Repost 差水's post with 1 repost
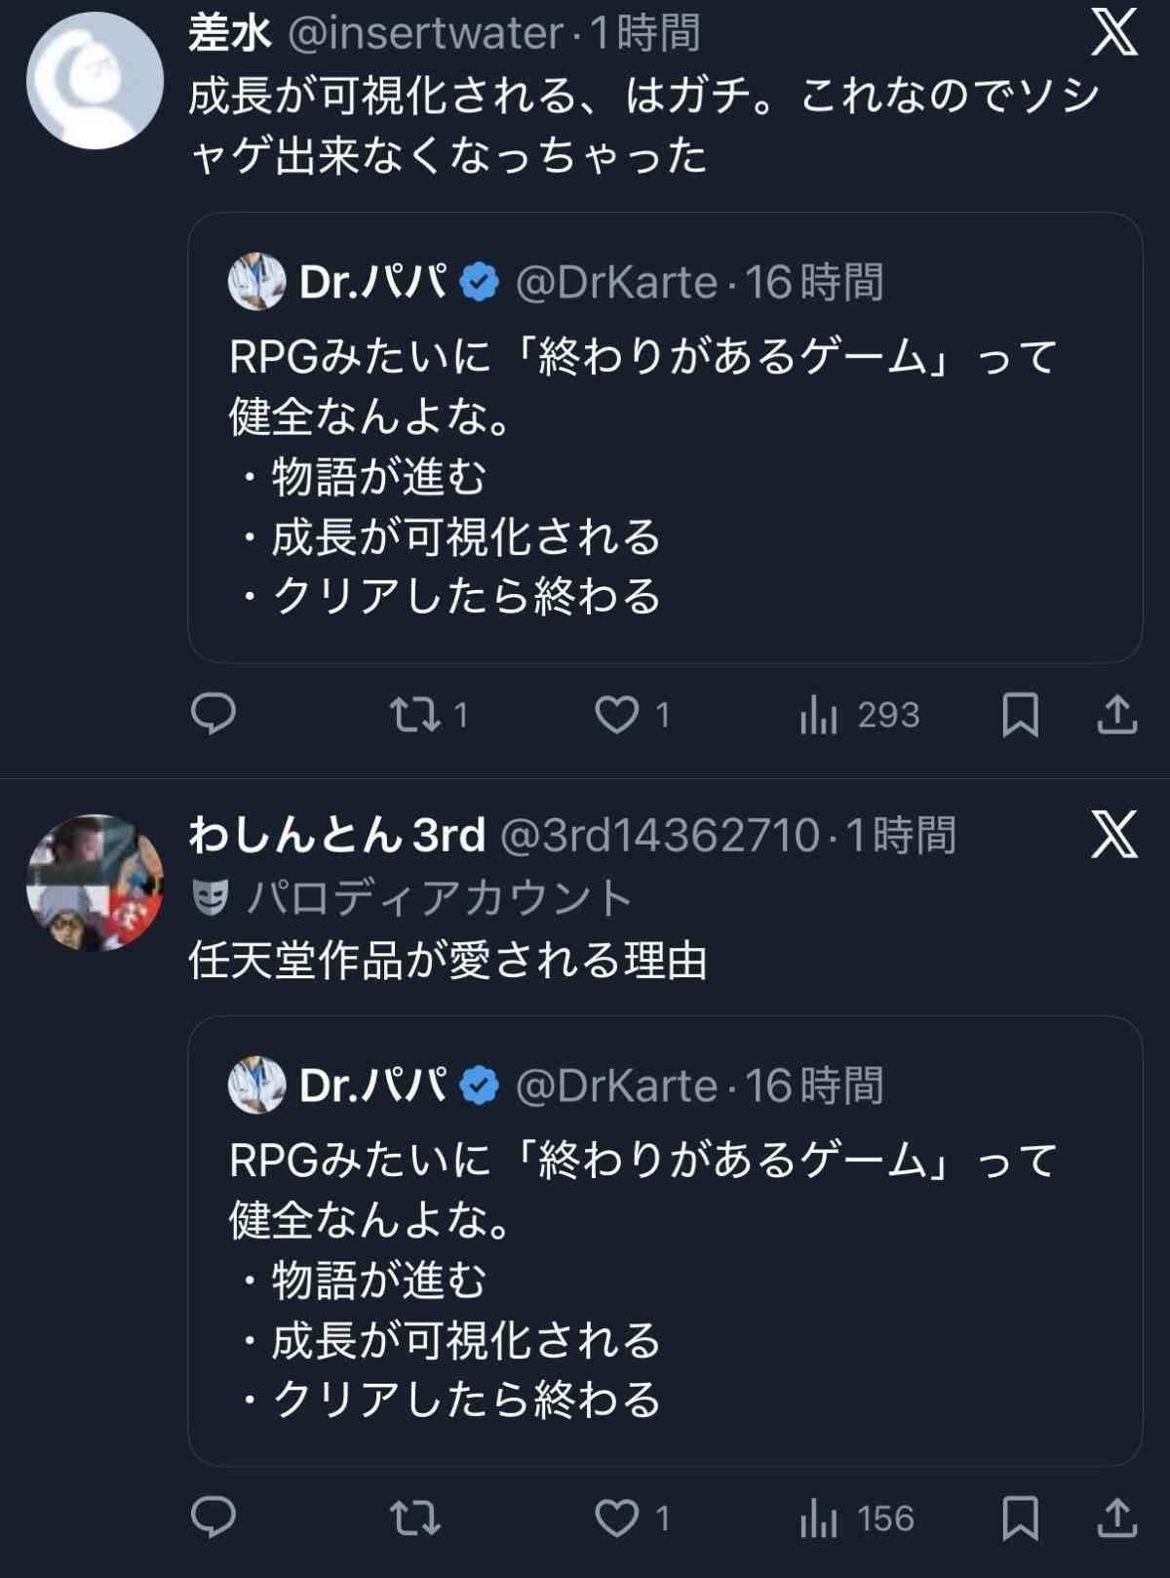 tap(416, 715)
